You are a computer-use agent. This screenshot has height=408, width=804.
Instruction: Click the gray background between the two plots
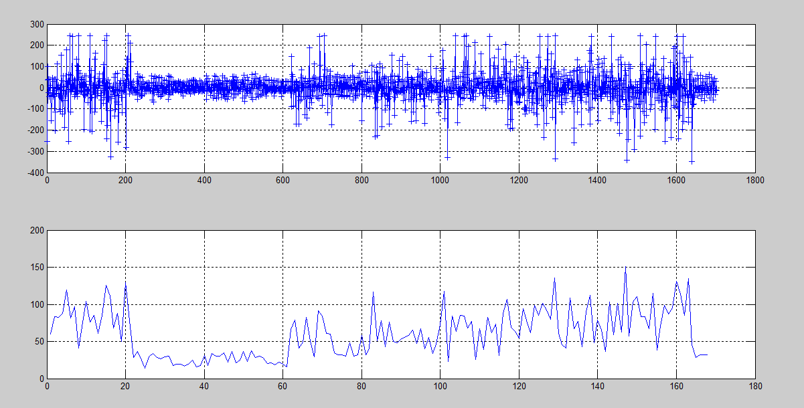(x=402, y=201)
